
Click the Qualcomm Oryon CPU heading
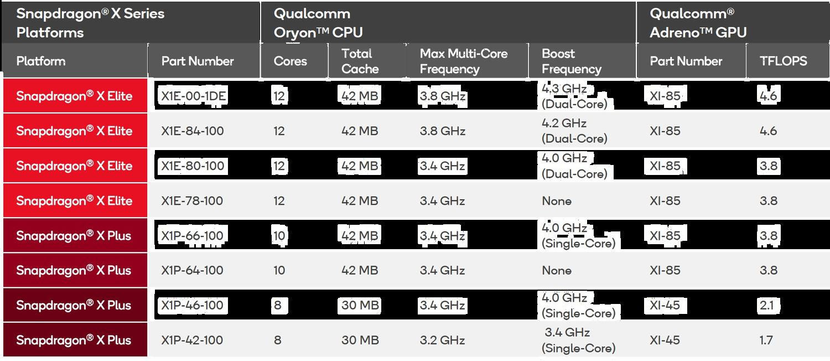click(318, 23)
